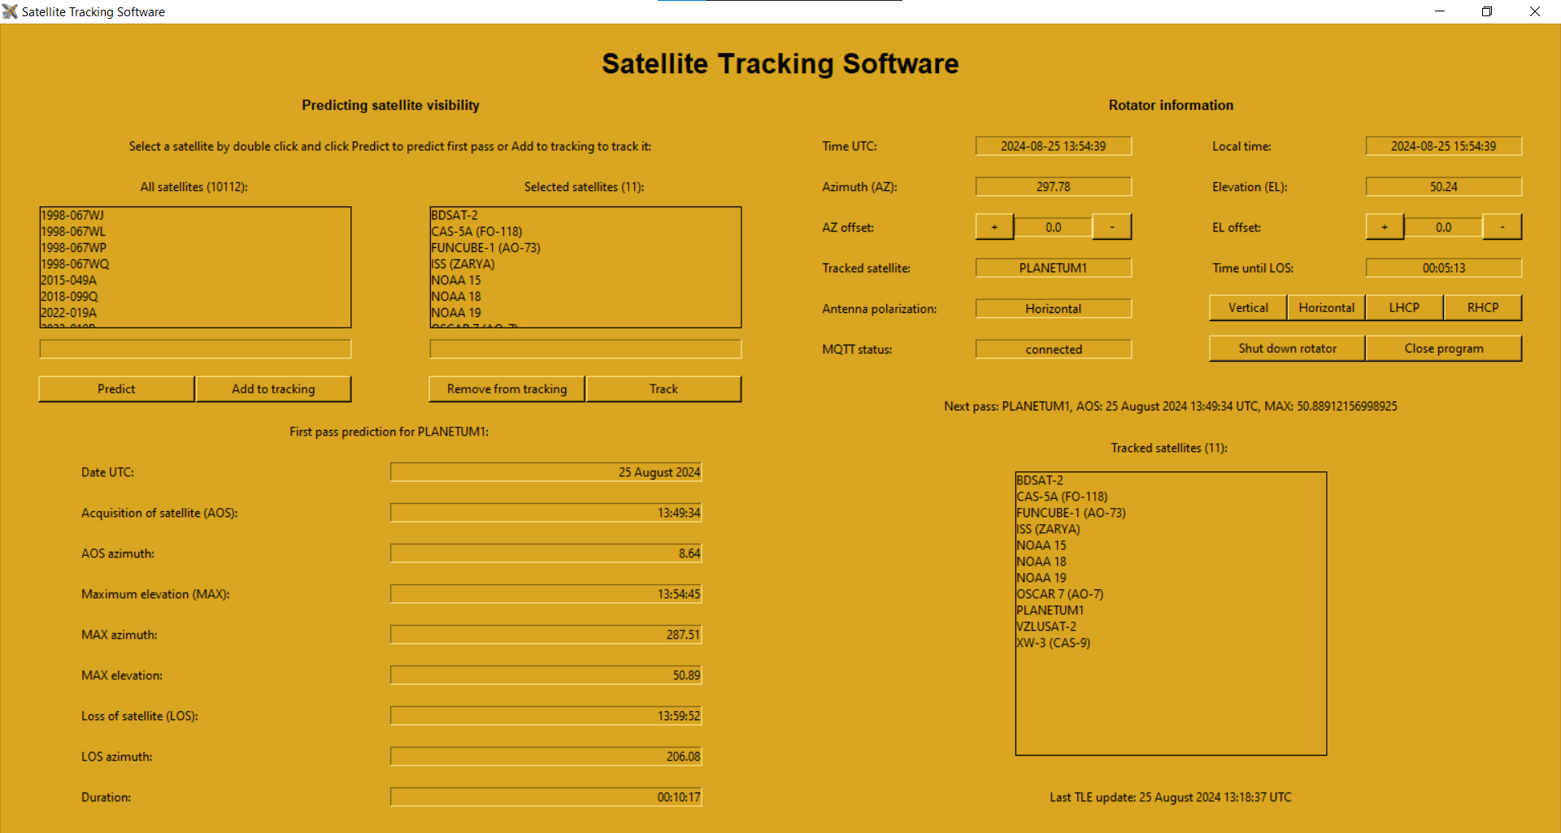Select PLANETUM1 in Tracked satellites list
The width and height of the screenshot is (1561, 833).
tap(1171, 610)
